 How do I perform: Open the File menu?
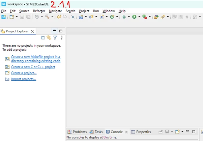pos(4,11)
